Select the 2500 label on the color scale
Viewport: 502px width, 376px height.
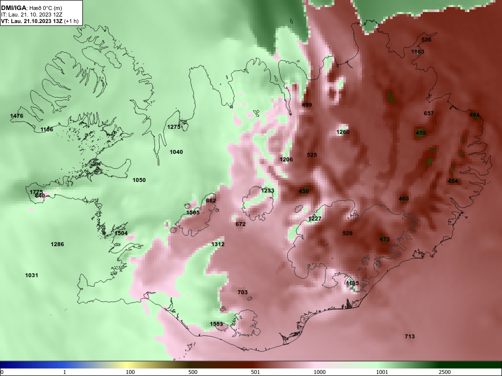[445, 372]
